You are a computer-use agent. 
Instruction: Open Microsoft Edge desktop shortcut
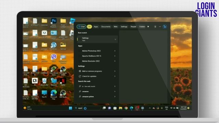54,95
